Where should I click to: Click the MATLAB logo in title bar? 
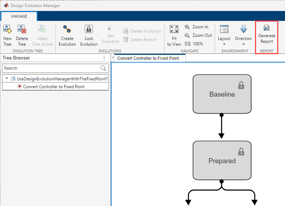pyautogui.click(x=6, y=5)
